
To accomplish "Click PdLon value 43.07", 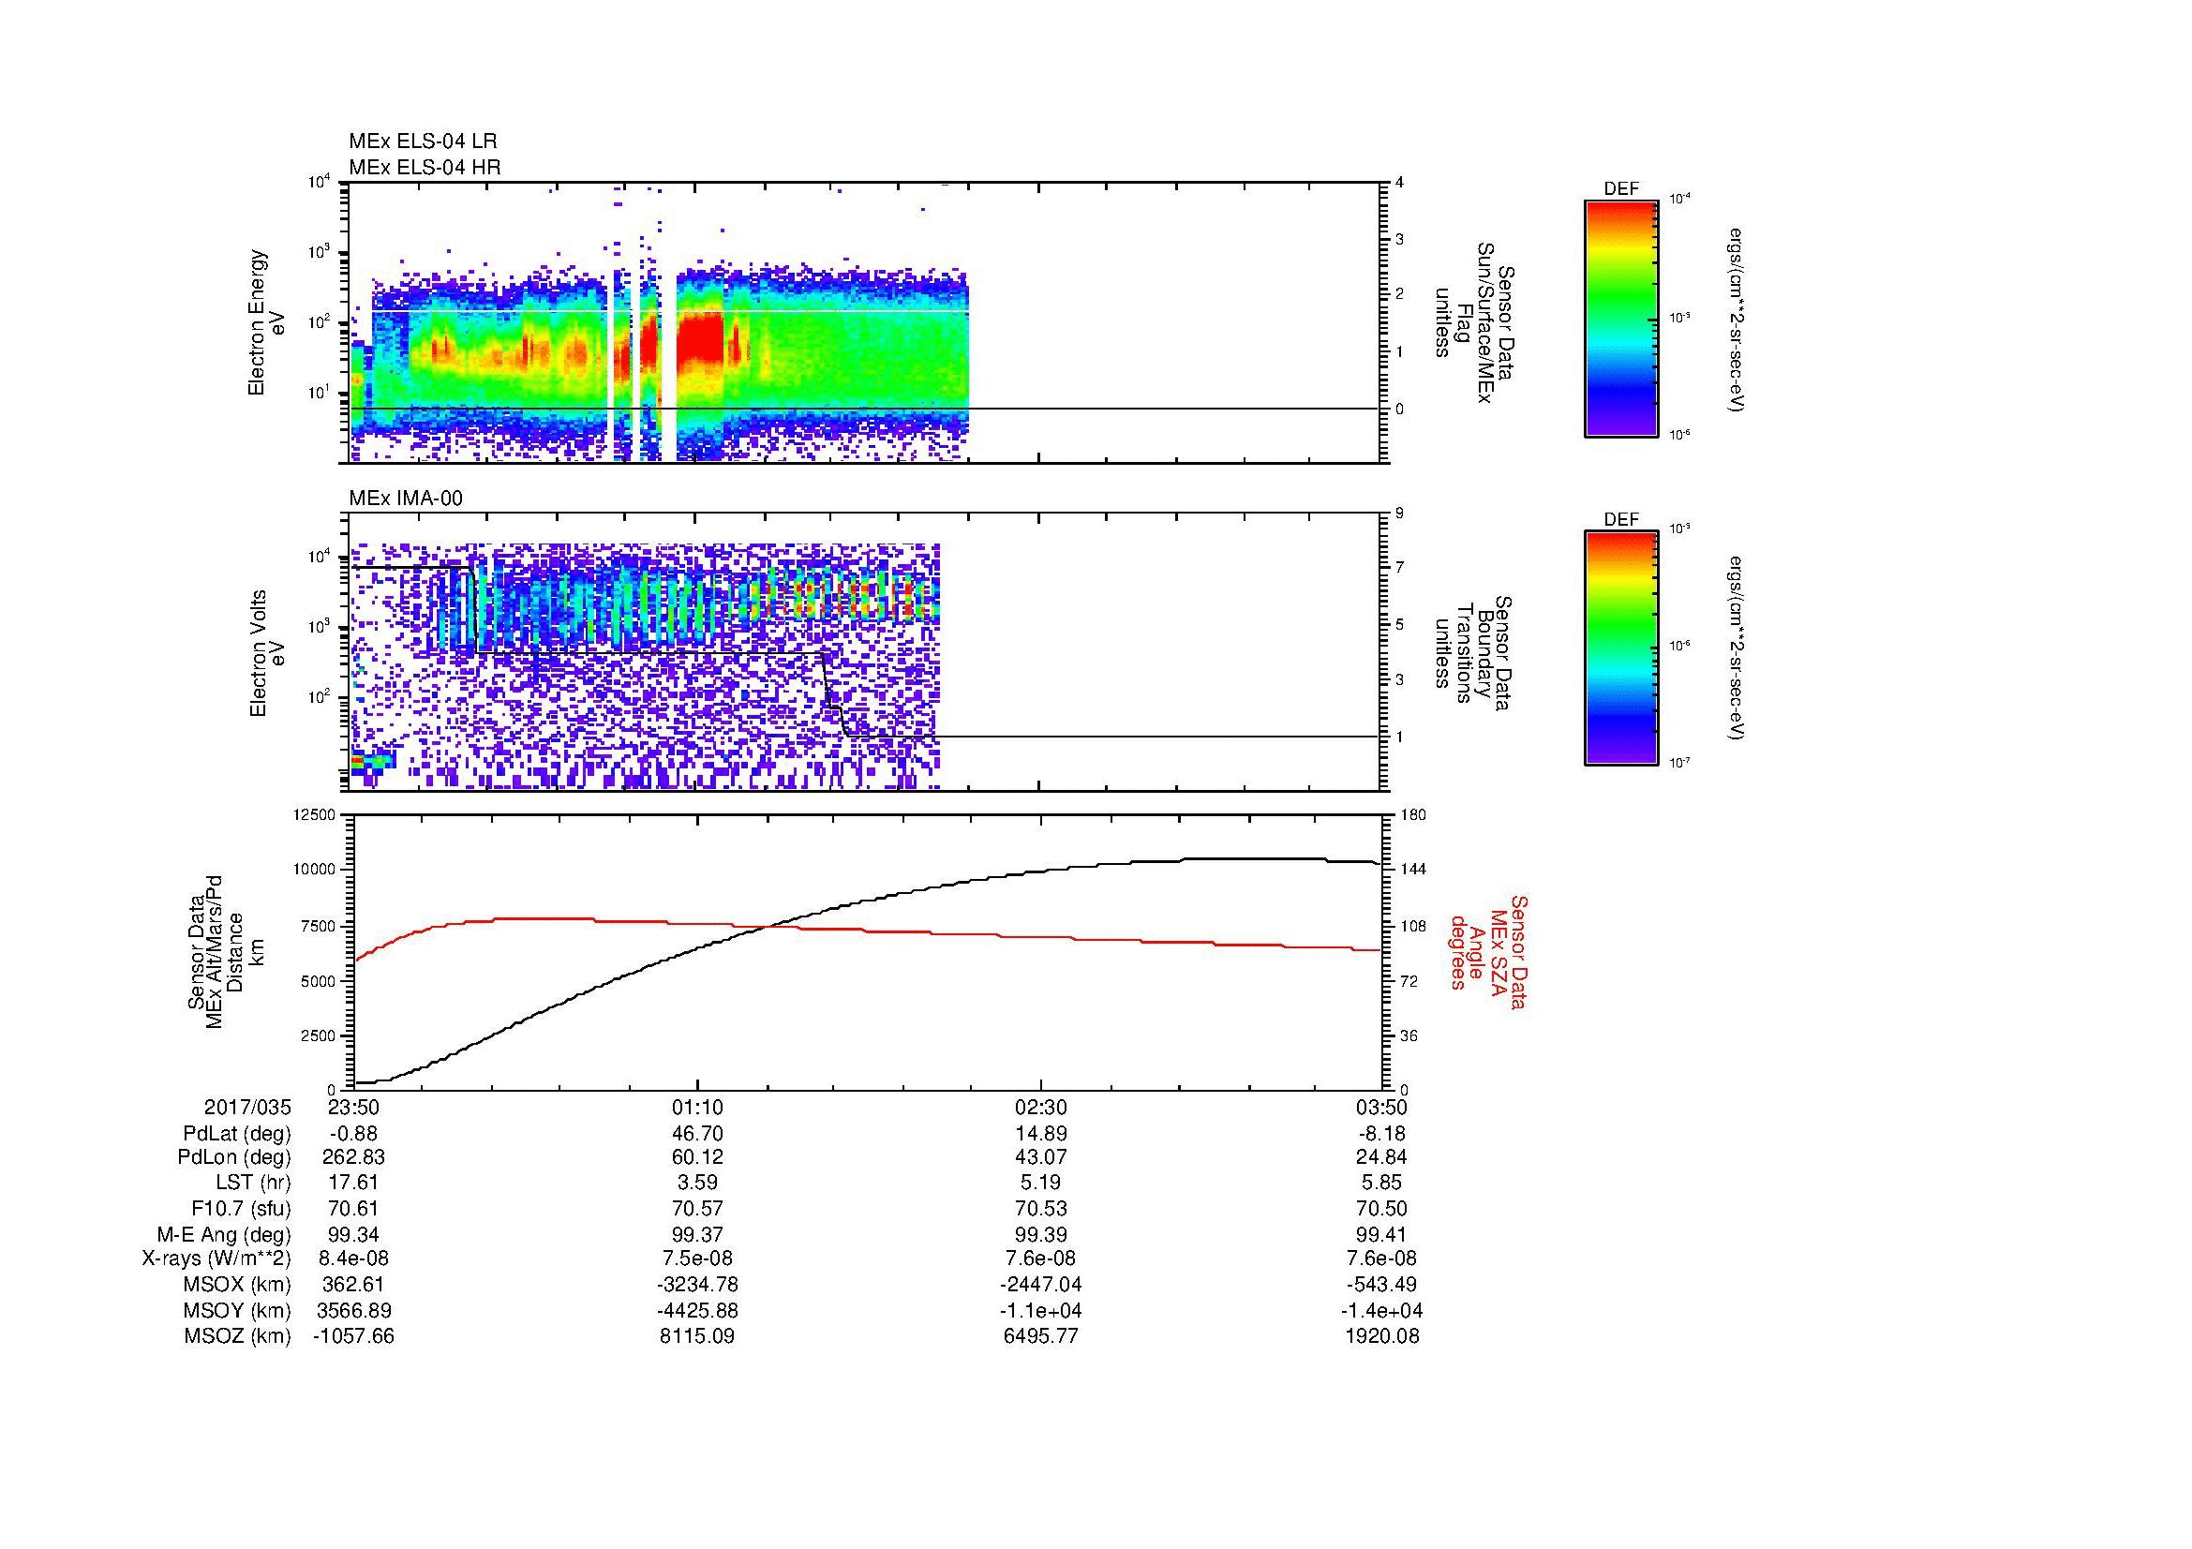I will (x=1040, y=1157).
